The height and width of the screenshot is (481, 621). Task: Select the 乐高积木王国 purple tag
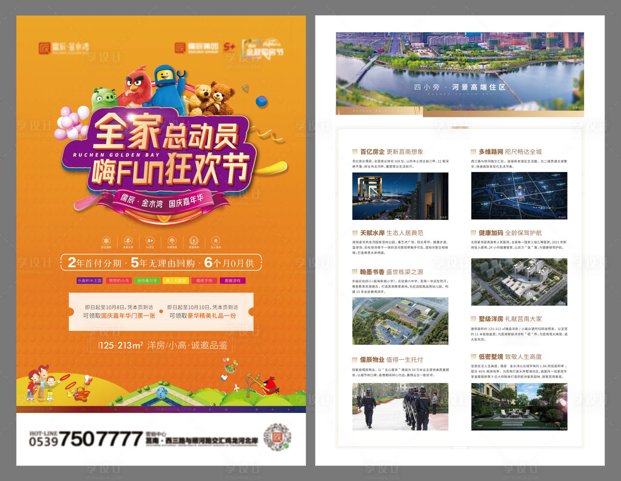tap(89, 281)
